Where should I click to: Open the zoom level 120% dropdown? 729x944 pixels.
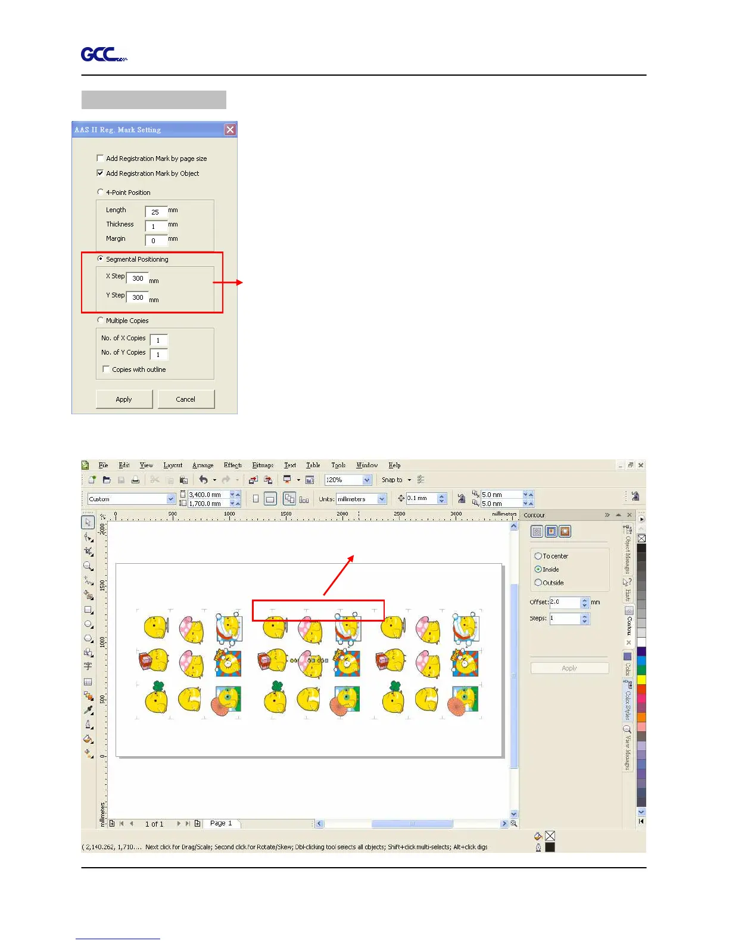pos(367,480)
